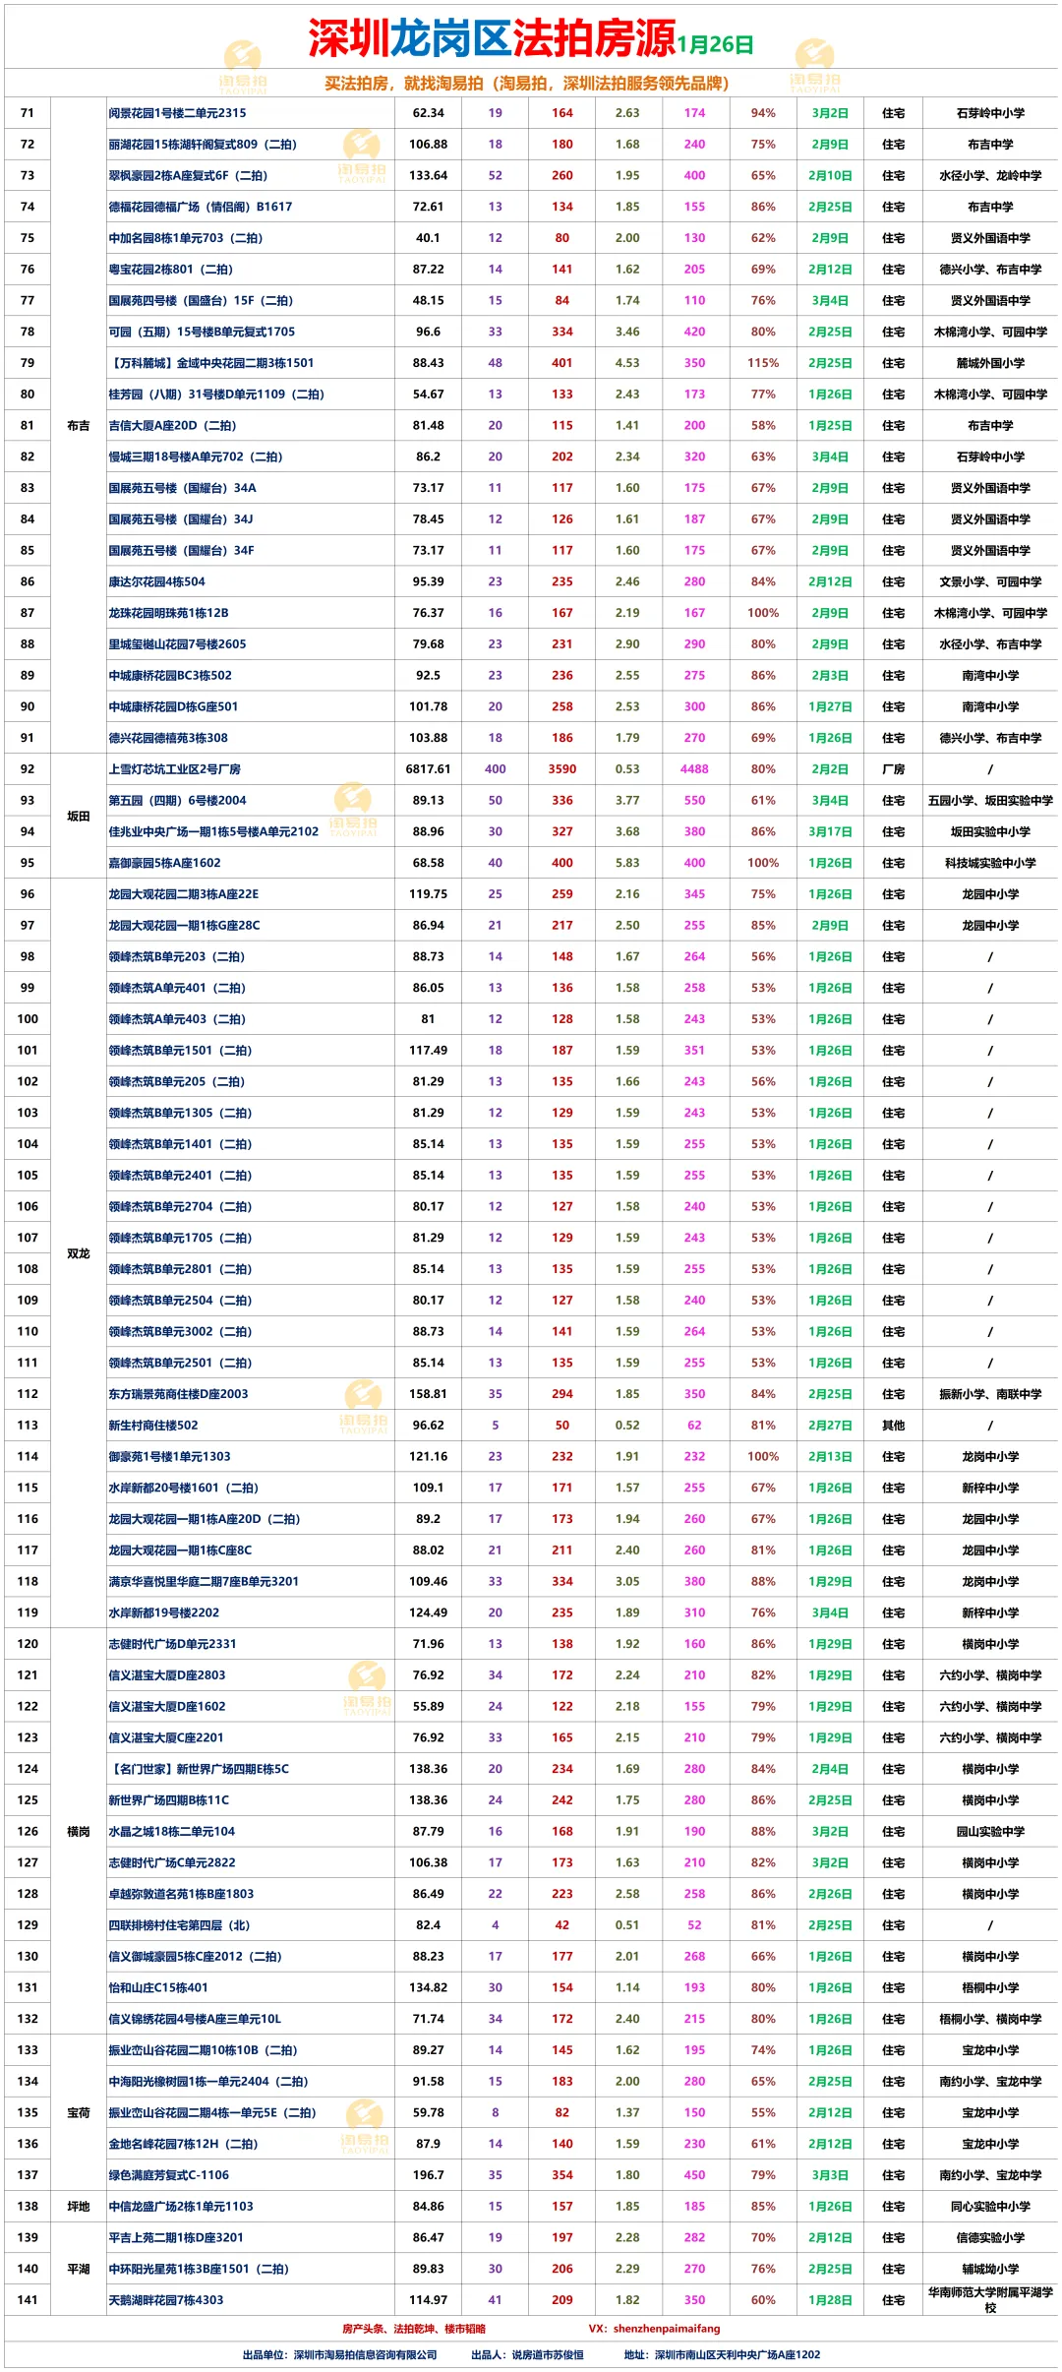Click the district cell 坂田
This screenshot has height=2372, width=1062.
click(x=79, y=817)
